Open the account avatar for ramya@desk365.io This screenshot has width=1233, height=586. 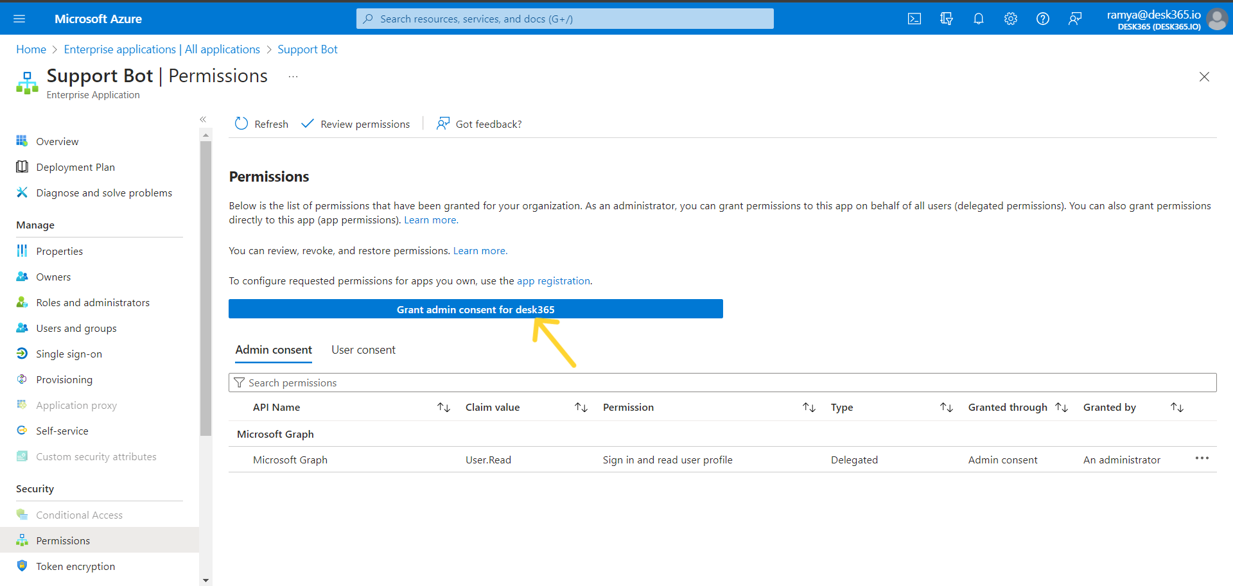click(x=1218, y=18)
